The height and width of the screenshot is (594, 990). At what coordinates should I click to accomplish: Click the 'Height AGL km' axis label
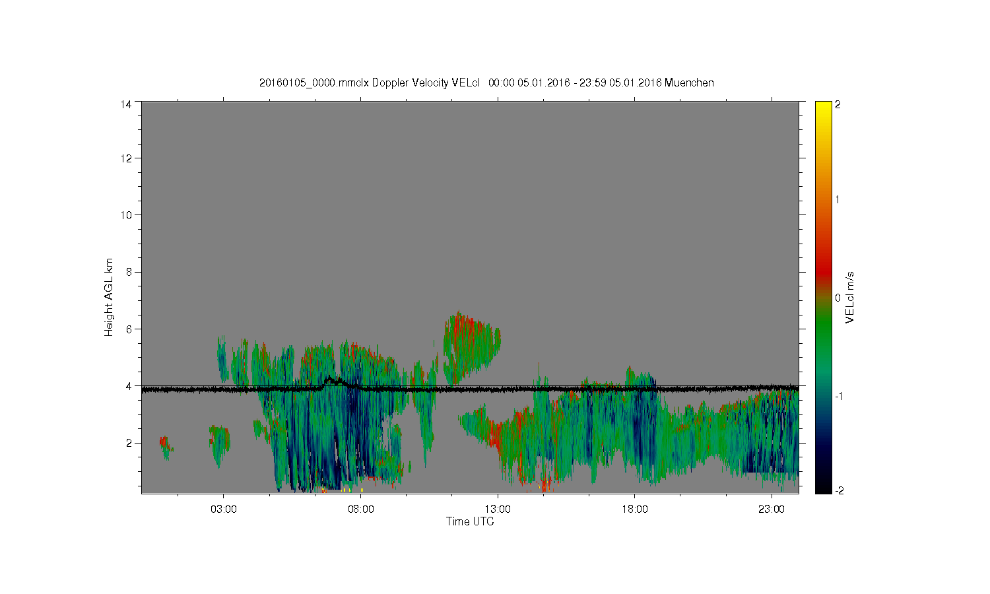tap(109, 297)
